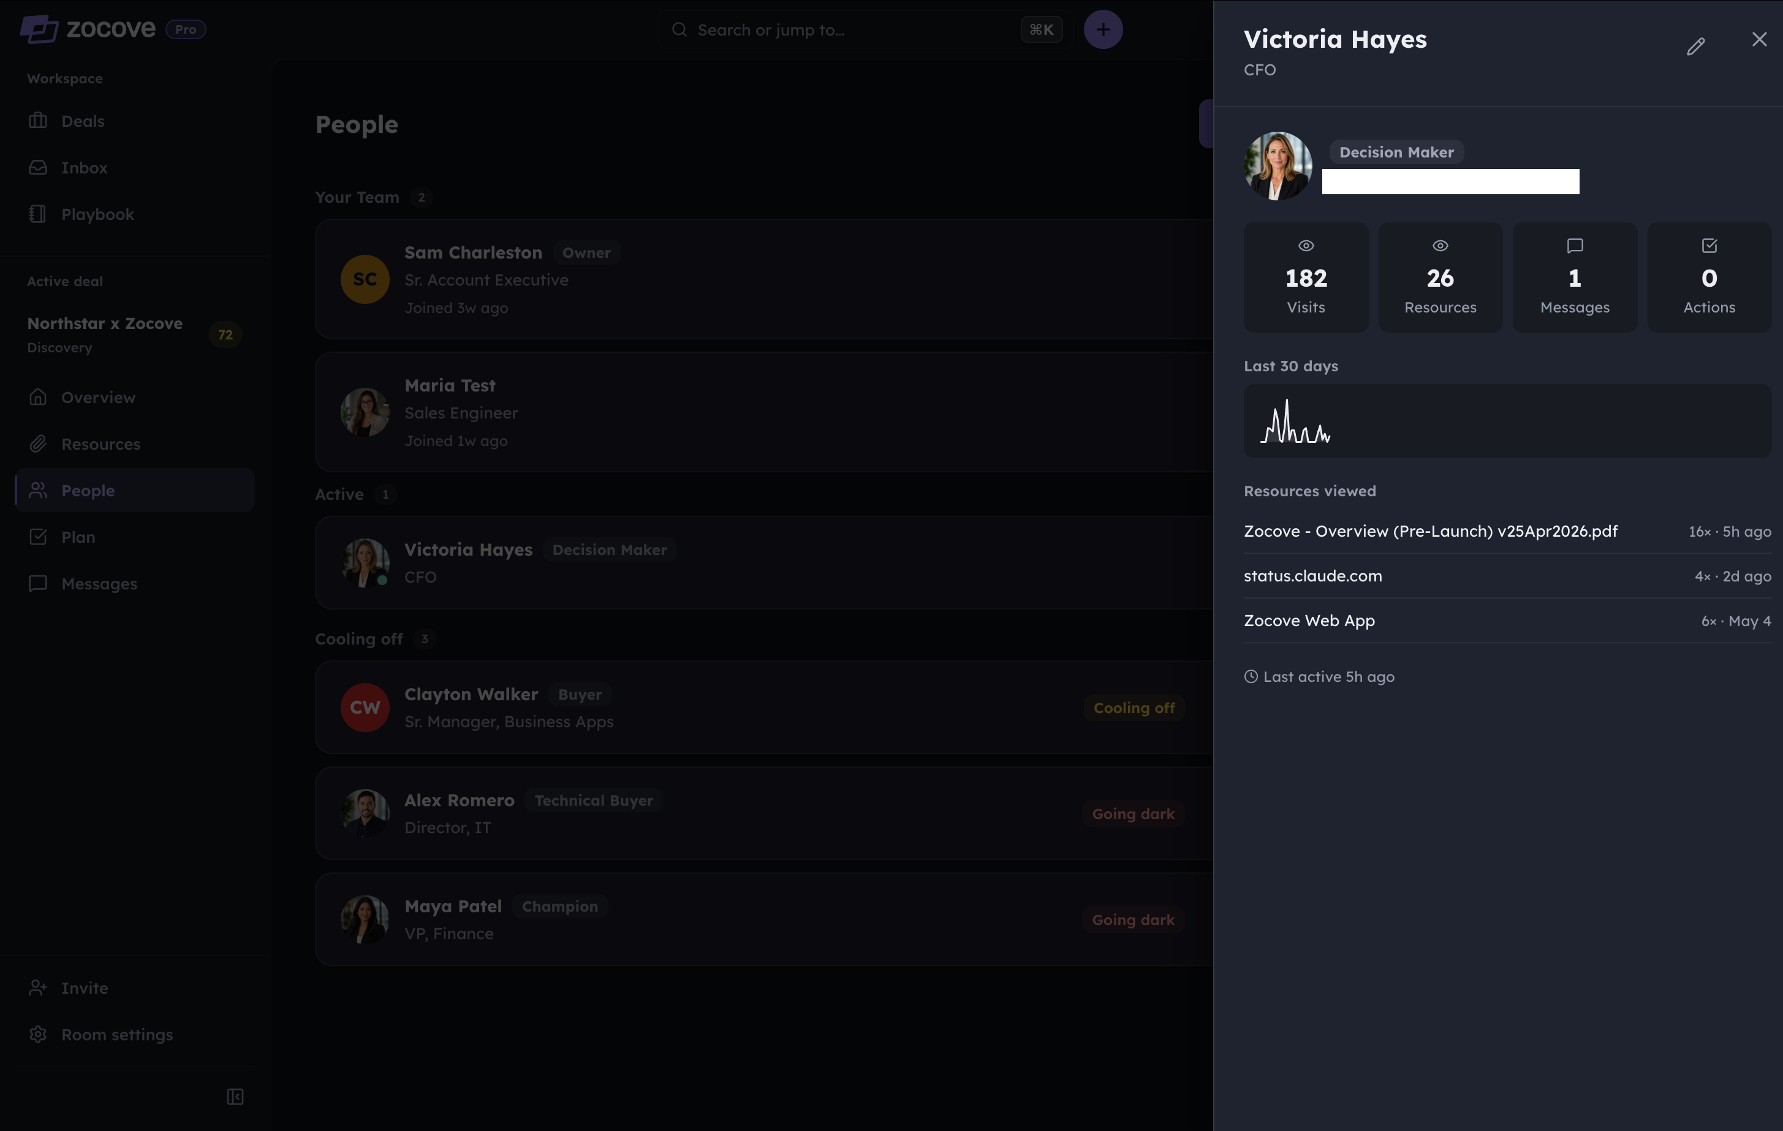This screenshot has height=1131, width=1783.
Task: Click the Overview home icon
Action: click(38, 398)
